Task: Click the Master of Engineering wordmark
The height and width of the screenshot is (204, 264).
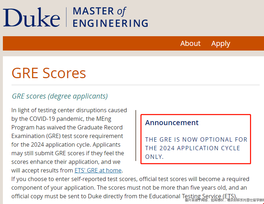Action: tap(110, 17)
